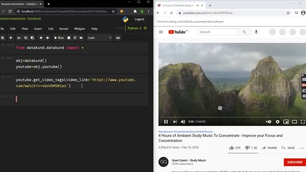The width and height of the screenshot is (306, 172).
Task: Go back in the YouTube browser window
Action: 158,13
